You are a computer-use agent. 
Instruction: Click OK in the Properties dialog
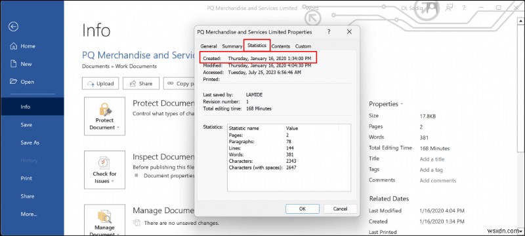[x=303, y=209]
